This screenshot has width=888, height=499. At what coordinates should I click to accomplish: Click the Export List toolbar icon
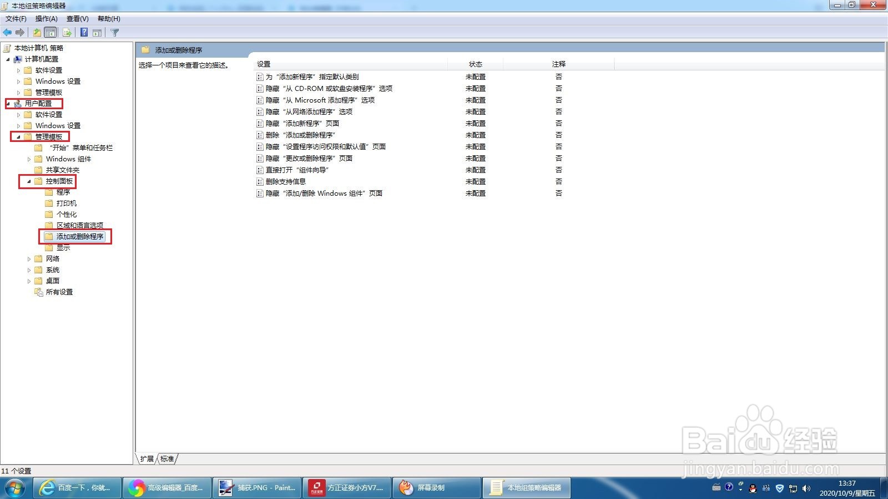coord(67,33)
